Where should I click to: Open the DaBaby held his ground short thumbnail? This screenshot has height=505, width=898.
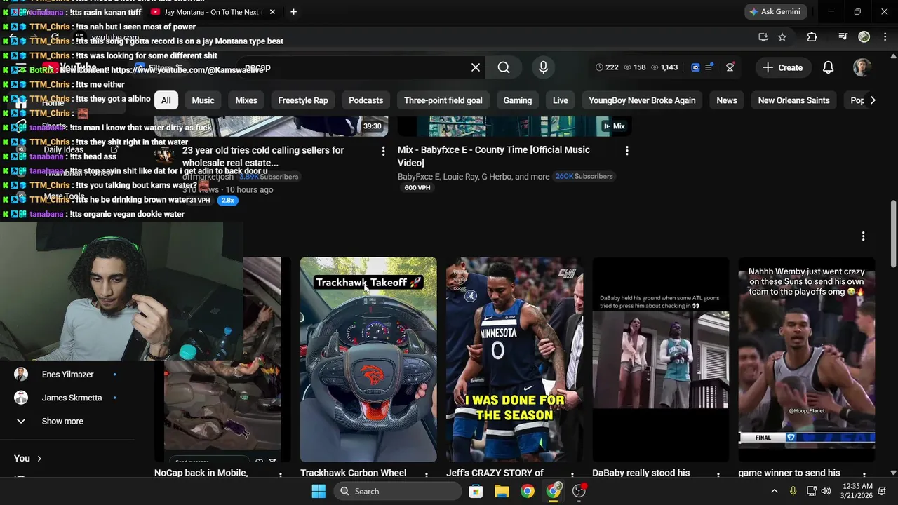pos(660,359)
